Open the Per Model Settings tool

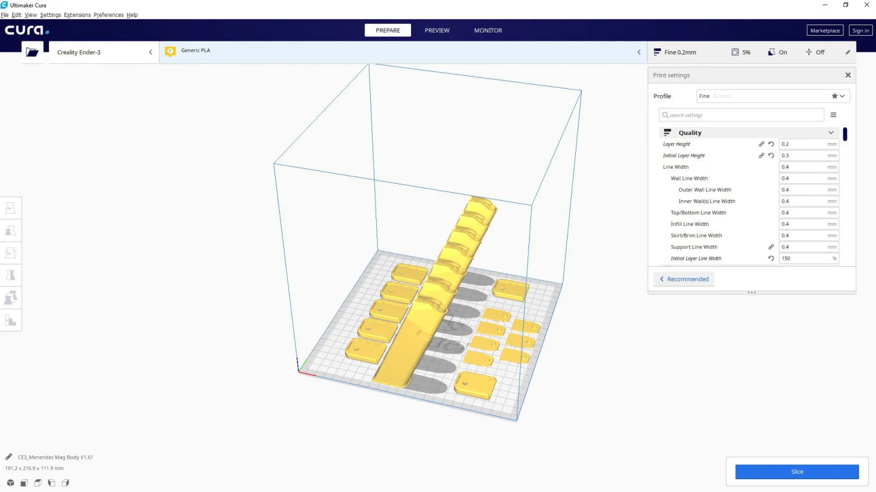click(x=11, y=298)
